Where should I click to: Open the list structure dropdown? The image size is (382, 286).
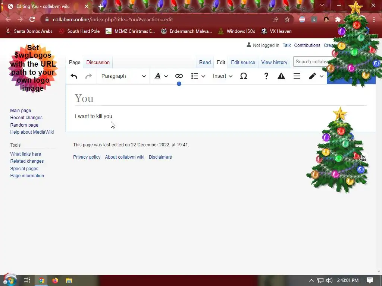click(198, 76)
